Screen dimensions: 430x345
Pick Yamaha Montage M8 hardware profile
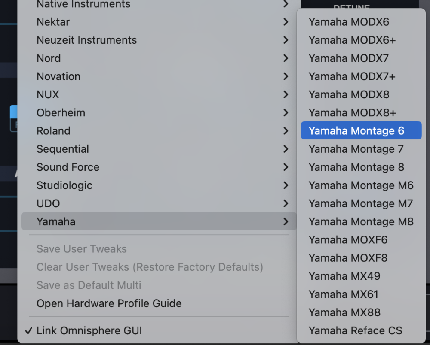(x=361, y=221)
